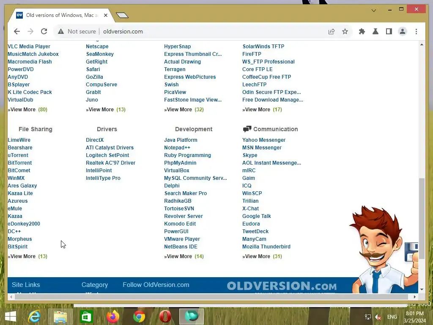Open the TortoiseSVN link
This screenshot has height=325, width=433.
pos(179,208)
